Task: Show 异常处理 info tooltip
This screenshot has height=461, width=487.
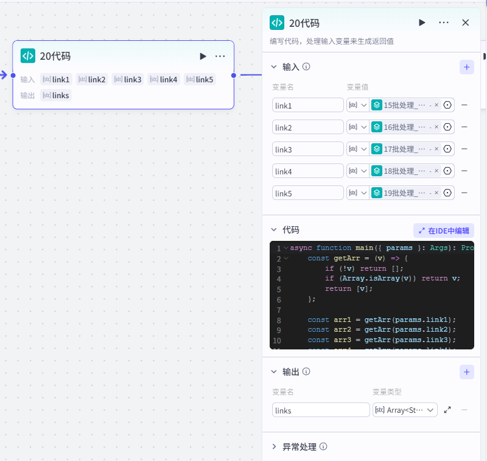Action: tap(323, 447)
